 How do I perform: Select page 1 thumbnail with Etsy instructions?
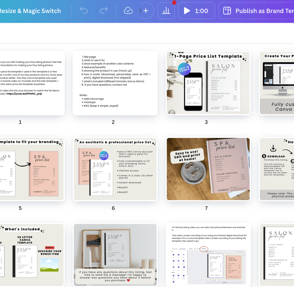[x=32, y=83]
